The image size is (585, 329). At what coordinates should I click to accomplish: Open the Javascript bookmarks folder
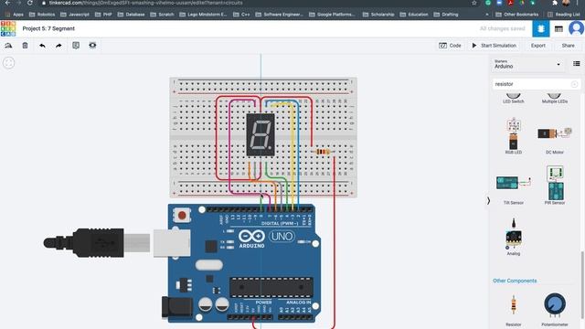coord(75,15)
